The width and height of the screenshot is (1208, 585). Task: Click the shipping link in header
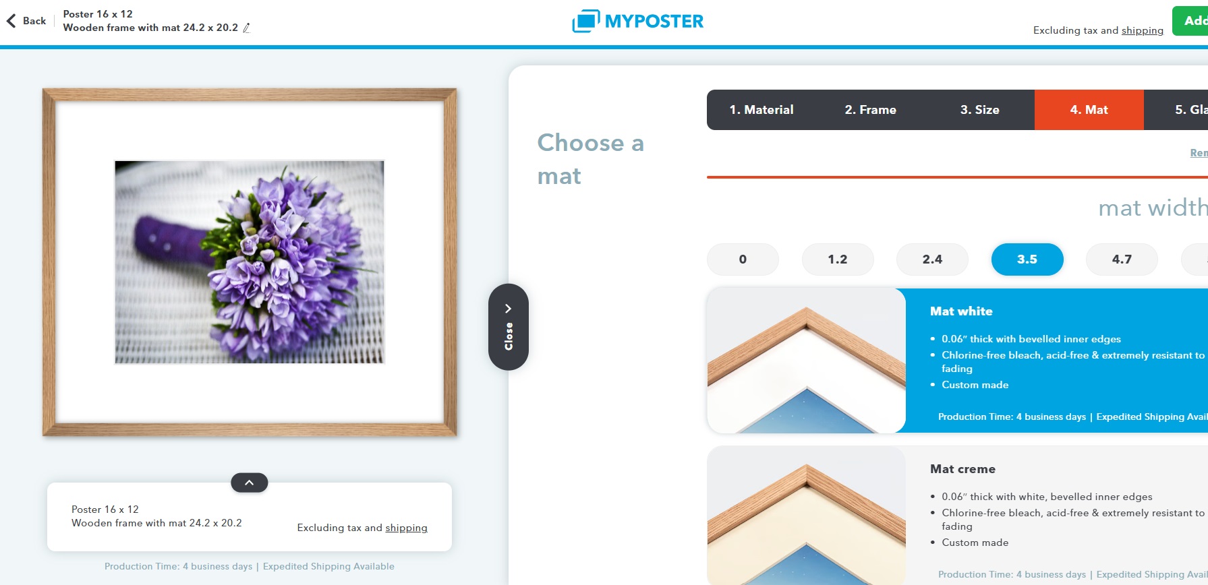(1143, 30)
